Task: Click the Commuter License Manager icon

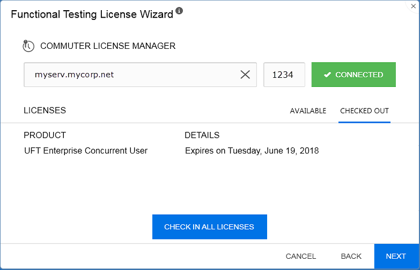Action: coord(28,46)
